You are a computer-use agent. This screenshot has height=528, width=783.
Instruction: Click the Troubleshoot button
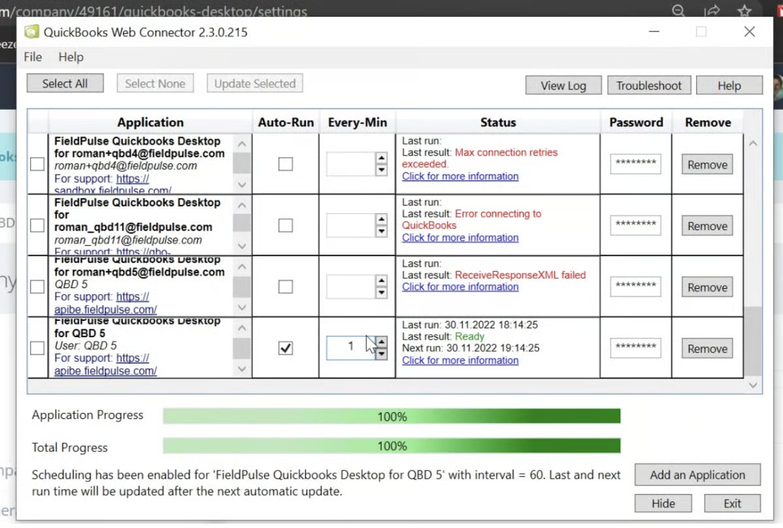648,86
